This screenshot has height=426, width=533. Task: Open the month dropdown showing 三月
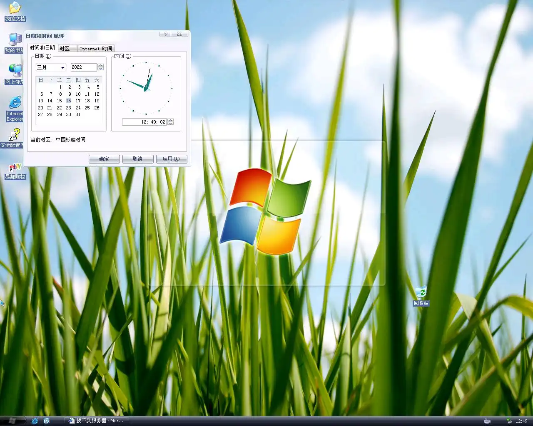(51, 67)
